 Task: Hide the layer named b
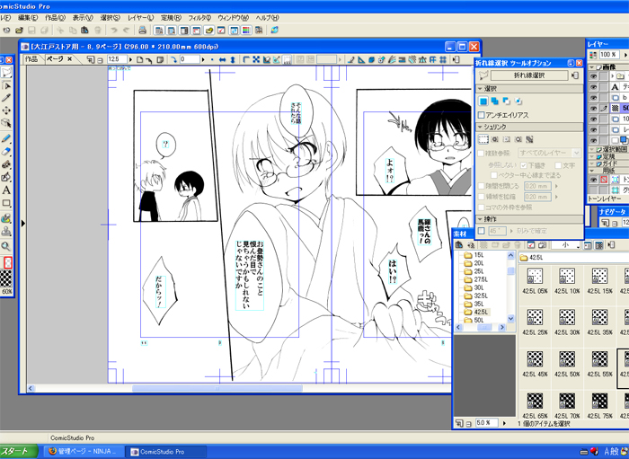tap(593, 98)
